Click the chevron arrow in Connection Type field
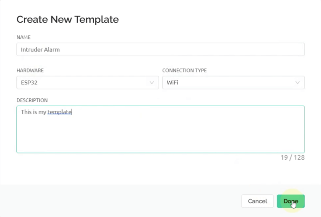This screenshot has width=321, height=217. (x=298, y=83)
